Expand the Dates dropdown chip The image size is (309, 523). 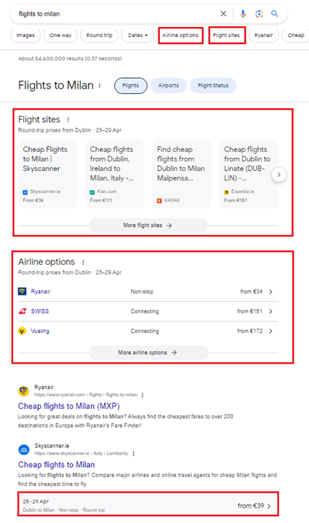coord(137,36)
